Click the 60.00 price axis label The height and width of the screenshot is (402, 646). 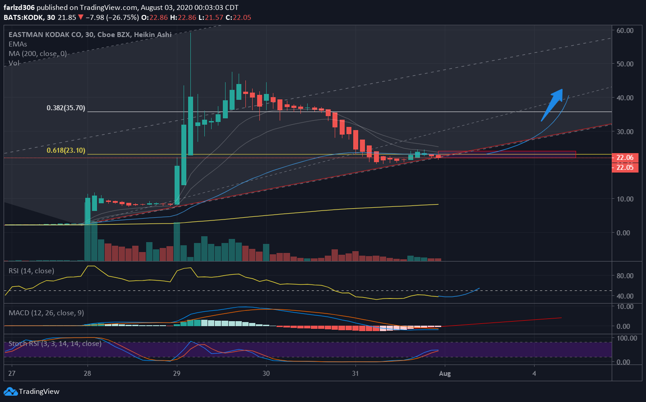(x=625, y=30)
